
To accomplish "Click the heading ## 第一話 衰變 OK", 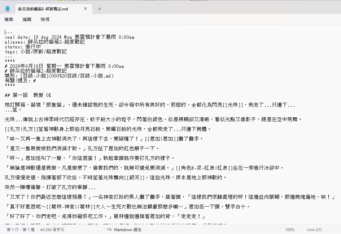I will [28, 95].
